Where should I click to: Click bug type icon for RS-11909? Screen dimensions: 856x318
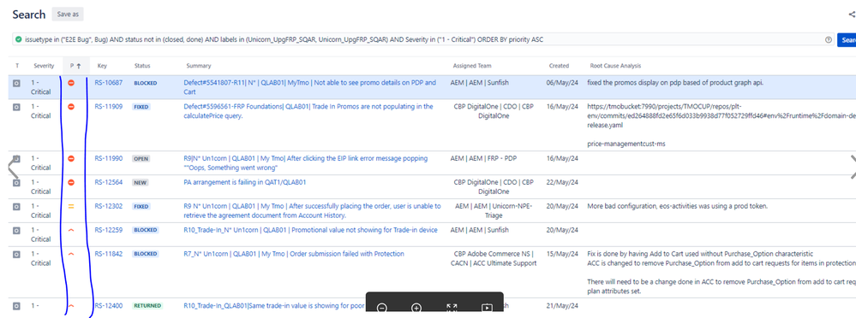16,107
